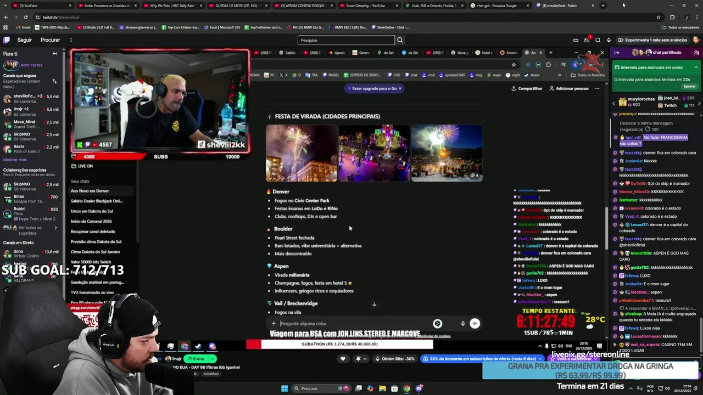
Task: Switch to Why We Ride tab
Action: pyautogui.click(x=173, y=5)
